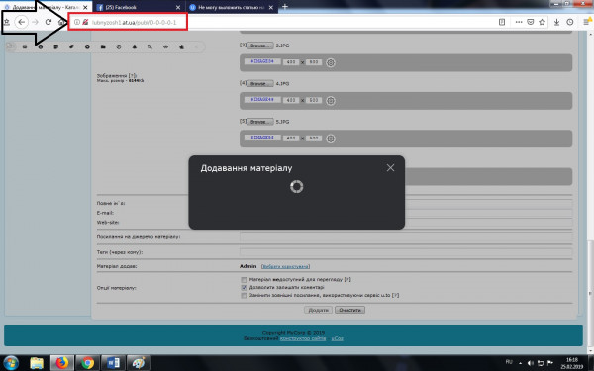
Task: Open the browser home page
Action: tap(61, 23)
